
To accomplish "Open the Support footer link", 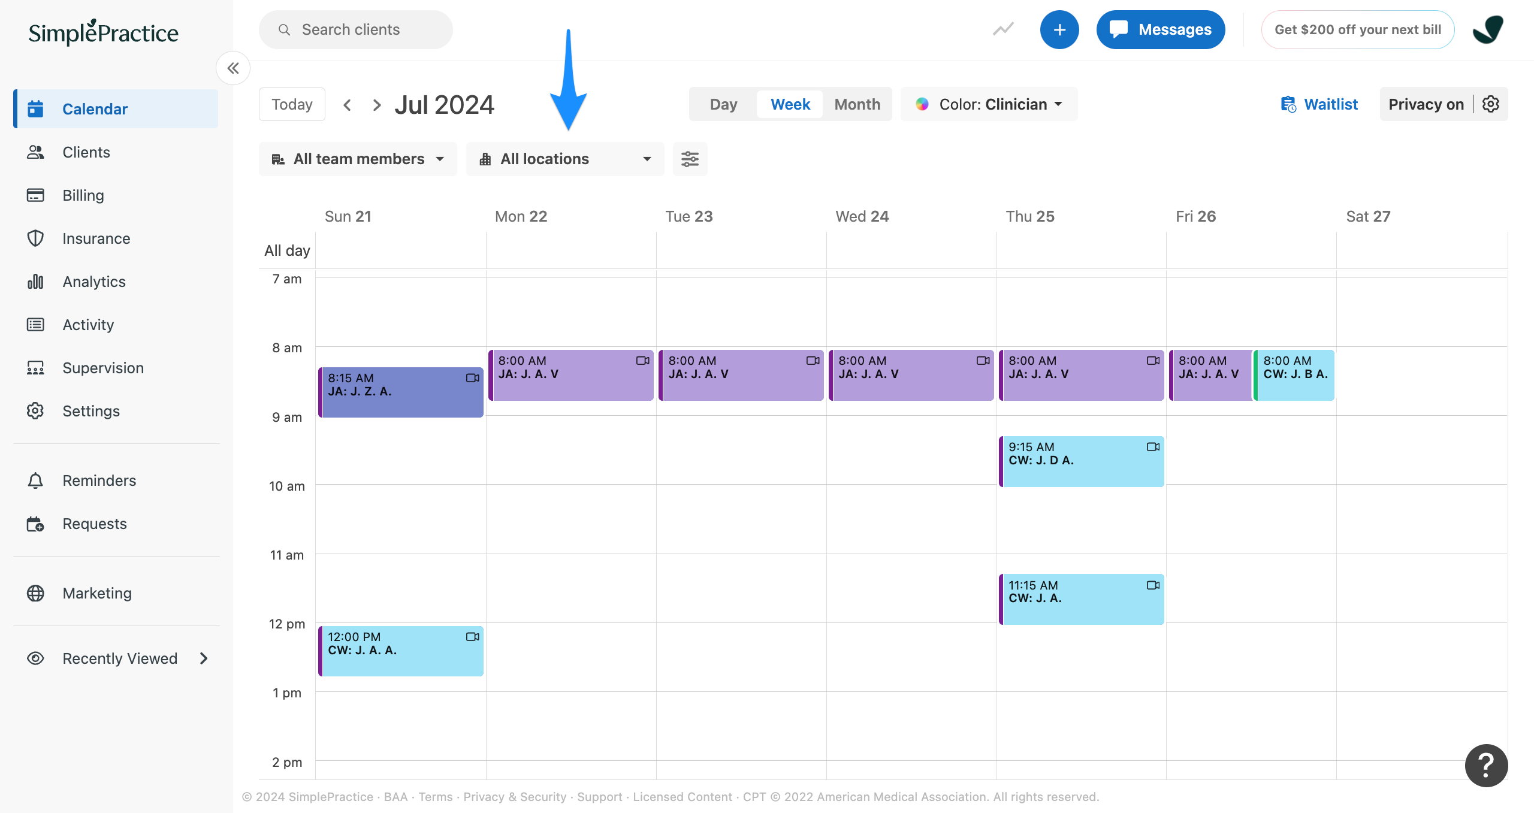I will tap(600, 797).
